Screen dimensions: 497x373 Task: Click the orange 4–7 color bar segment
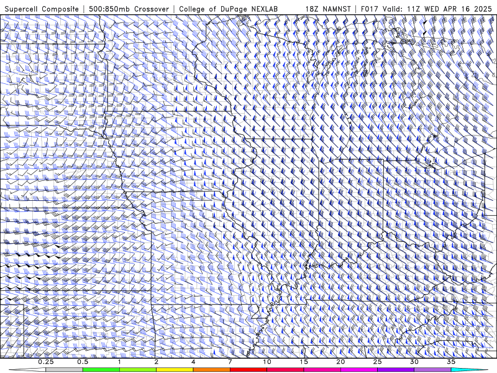click(211, 370)
